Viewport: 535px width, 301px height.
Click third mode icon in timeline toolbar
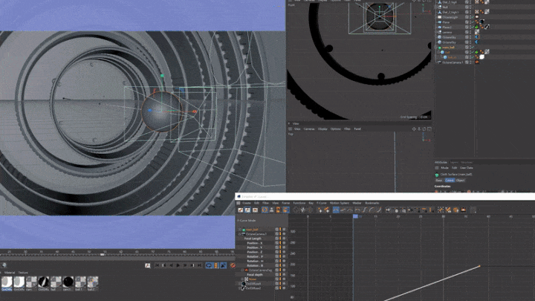pyautogui.click(x=255, y=210)
